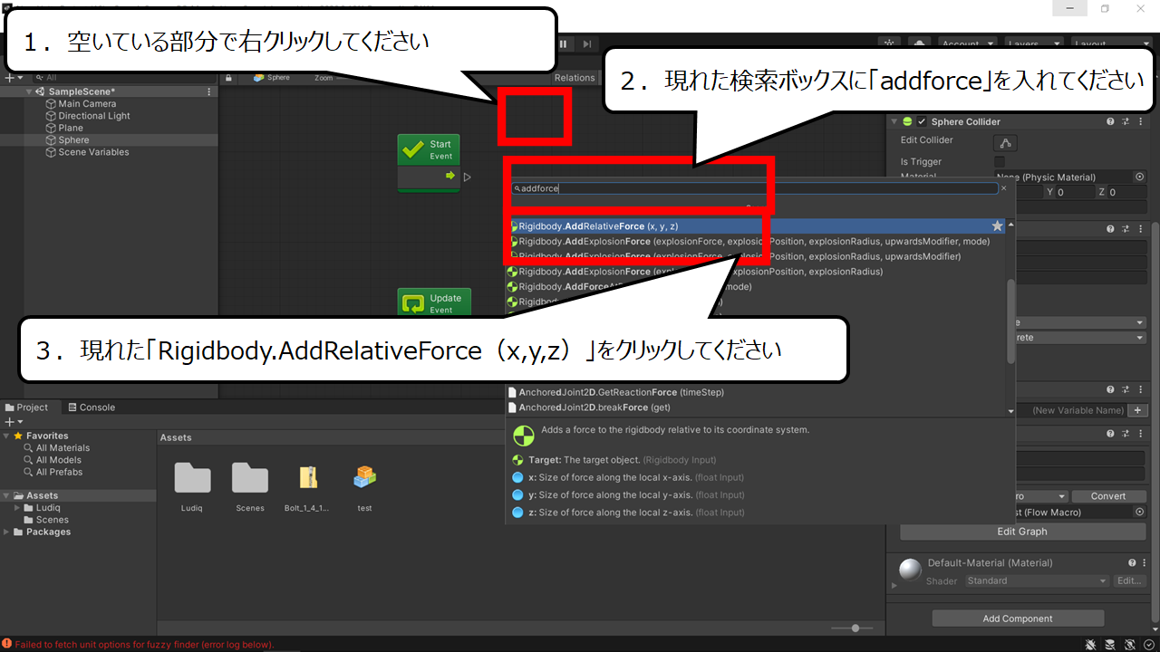Enable the Is Trigger checkbox
Image resolution: width=1160 pixels, height=652 pixels.
1000,161
